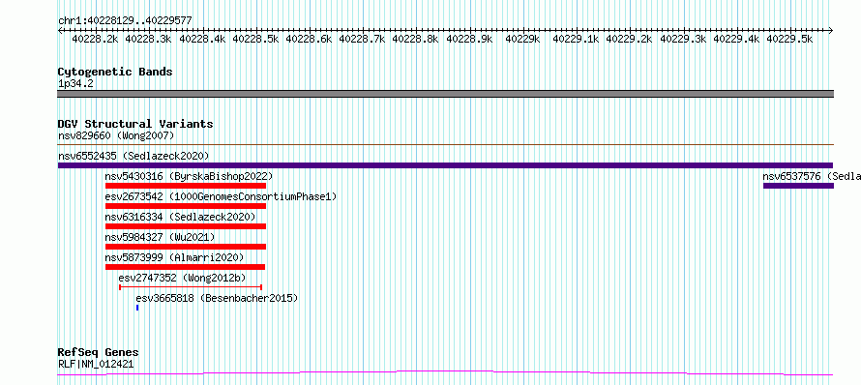Click the RLF|NM_012421 gene label
The width and height of the screenshot is (861, 385).
(96, 364)
